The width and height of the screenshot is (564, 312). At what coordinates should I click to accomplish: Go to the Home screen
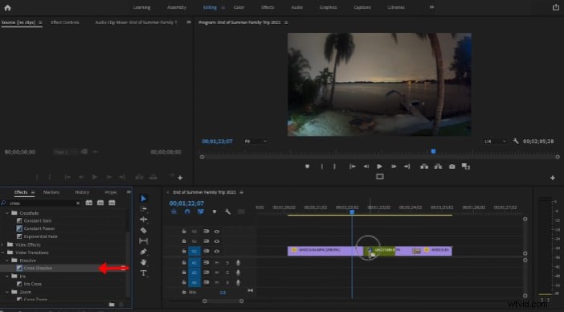coord(7,7)
